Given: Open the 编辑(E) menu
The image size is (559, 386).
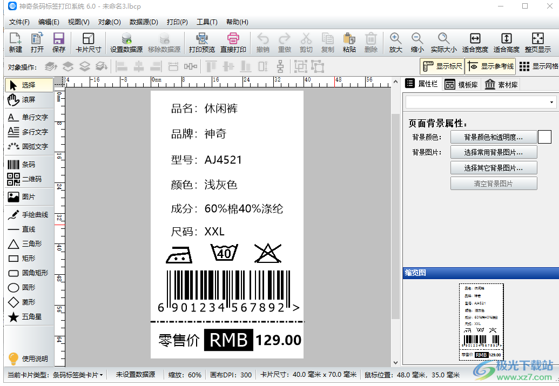Looking at the screenshot, I should pyautogui.click(x=49, y=22).
